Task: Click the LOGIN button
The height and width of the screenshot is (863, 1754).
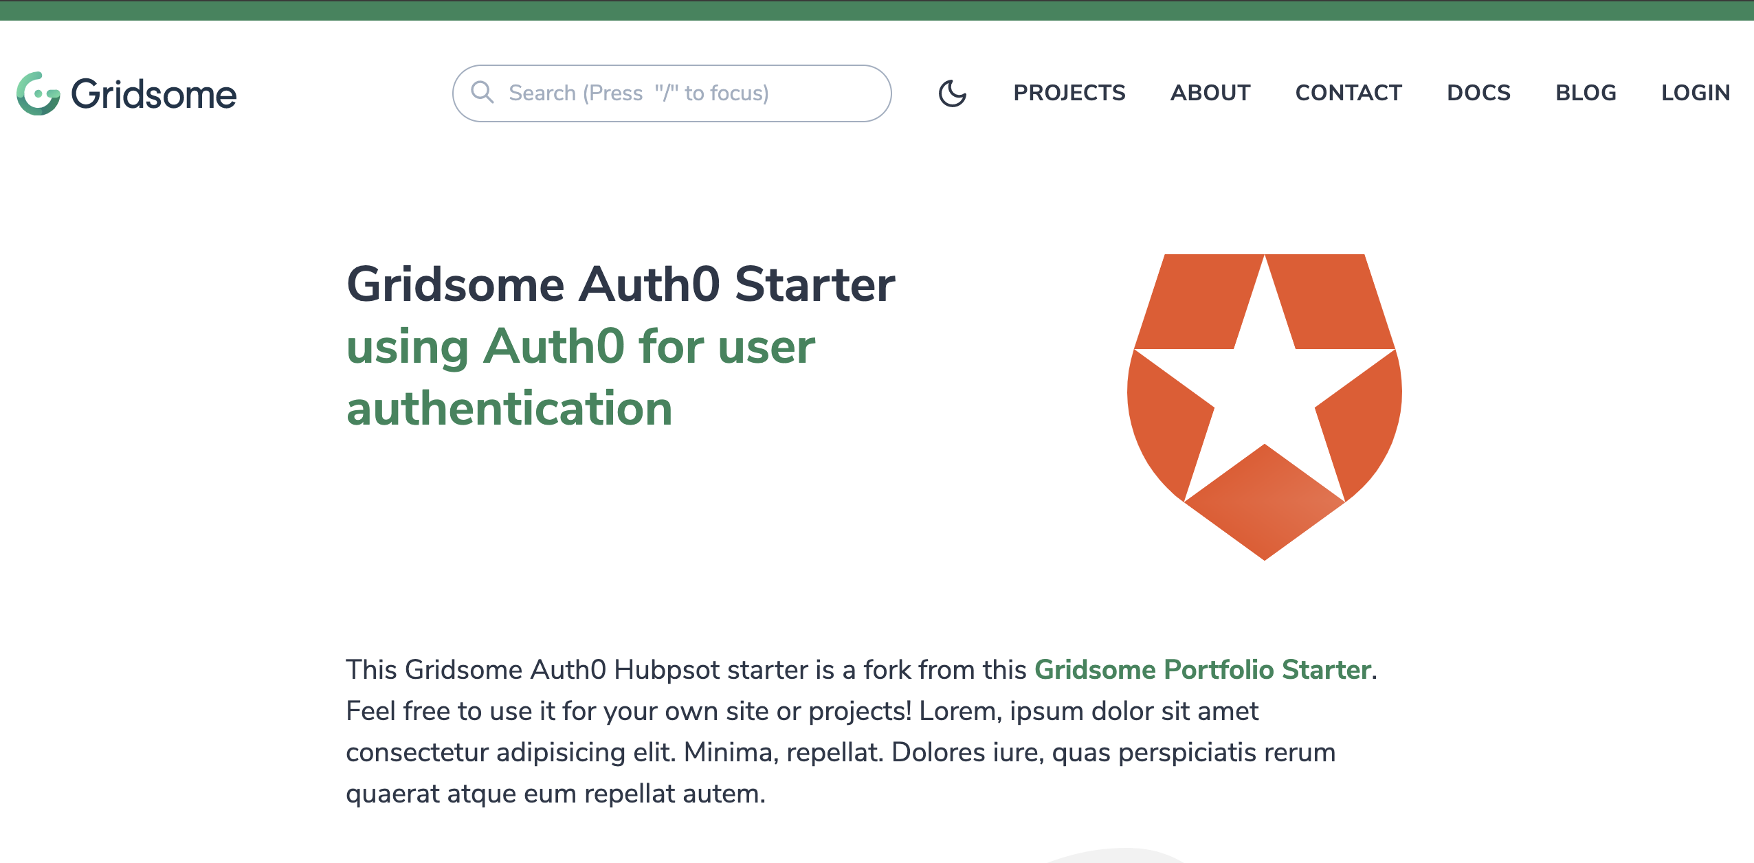Action: [1696, 93]
